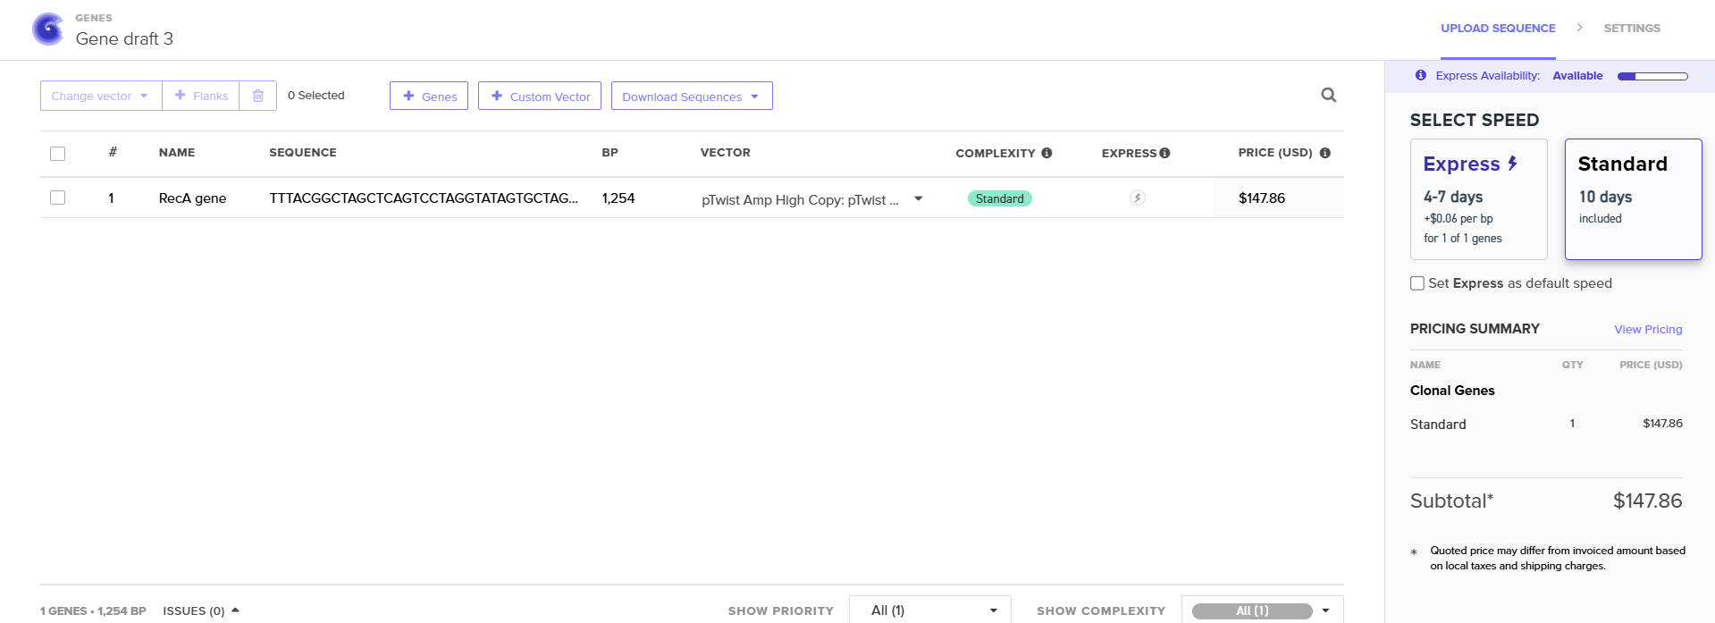Click the Vector column header
The image size is (1715, 623).
click(726, 153)
